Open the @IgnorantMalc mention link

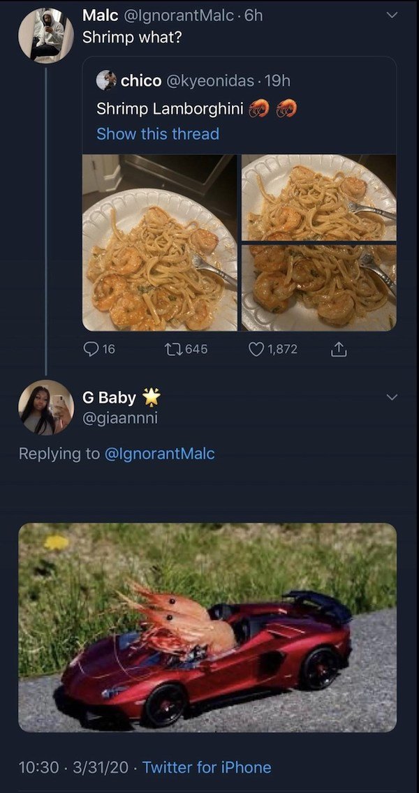[x=159, y=454]
